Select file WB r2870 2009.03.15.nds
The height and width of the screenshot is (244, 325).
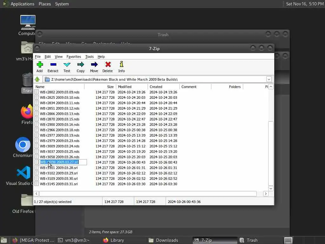click(60, 119)
